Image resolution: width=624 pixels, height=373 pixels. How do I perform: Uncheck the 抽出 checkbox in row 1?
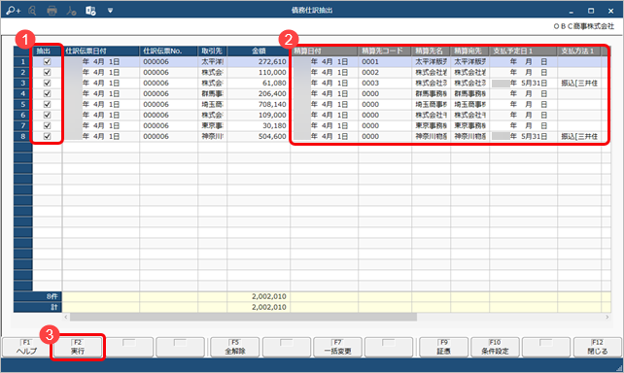47,61
